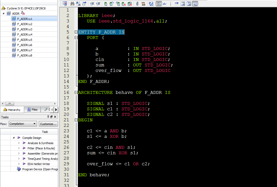This screenshot has height=187, width=277.
Task: Click the paperclip icon in editor toolbar
Action: (137, 4)
